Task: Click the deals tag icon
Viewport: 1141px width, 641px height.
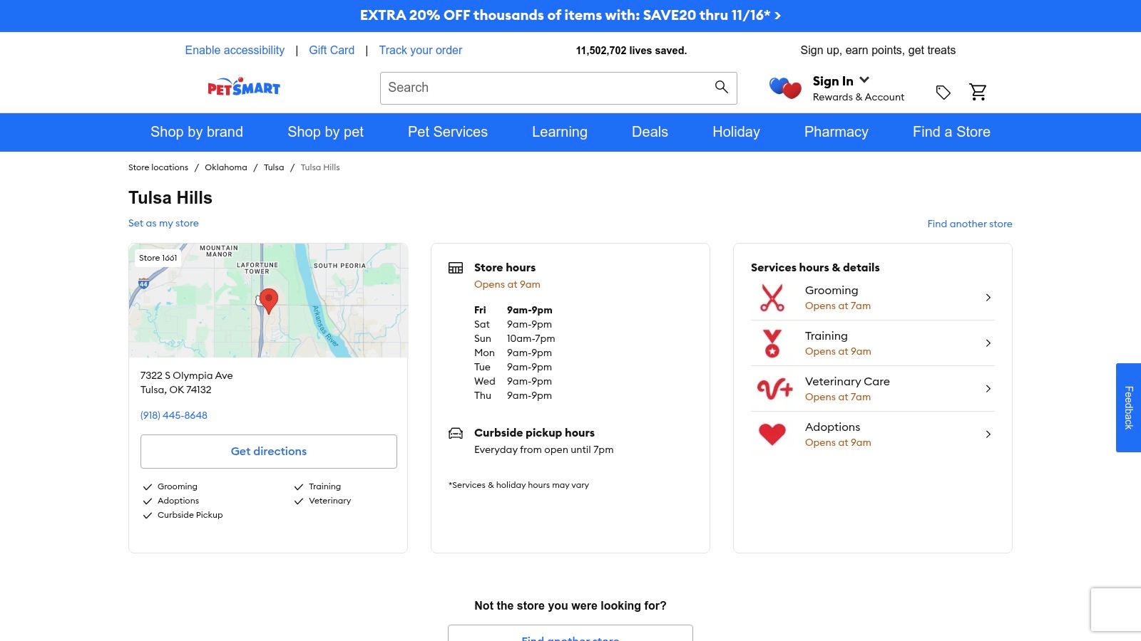Action: pos(943,93)
